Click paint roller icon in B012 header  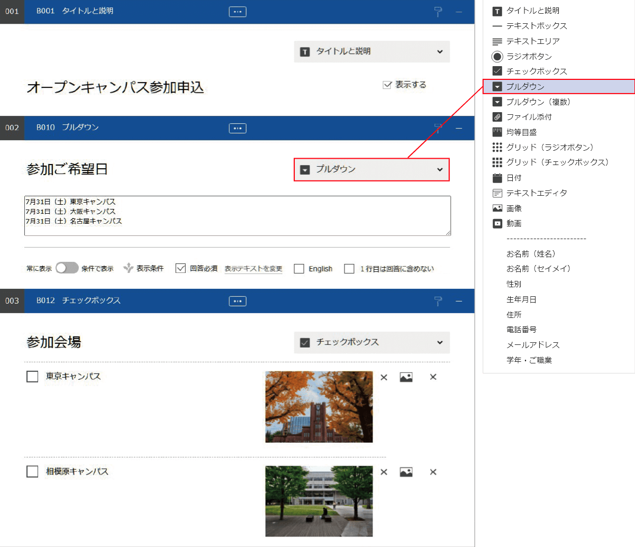tap(438, 301)
